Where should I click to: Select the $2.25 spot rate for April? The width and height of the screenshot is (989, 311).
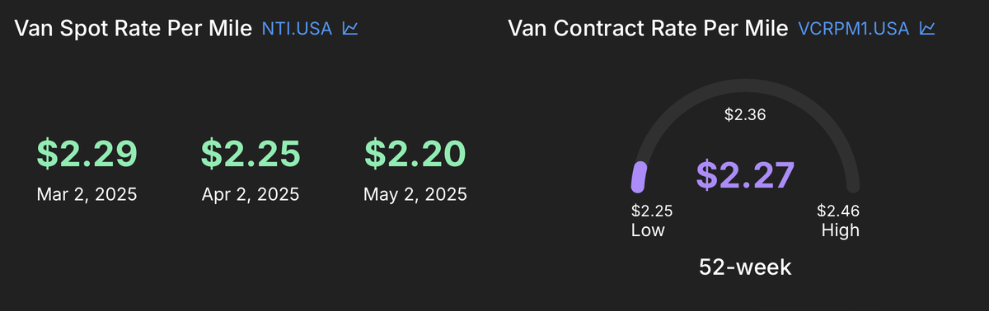(x=251, y=155)
